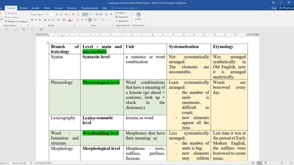
Task: Click the paragraph shading bucket icon
Action: [x=102, y=20]
